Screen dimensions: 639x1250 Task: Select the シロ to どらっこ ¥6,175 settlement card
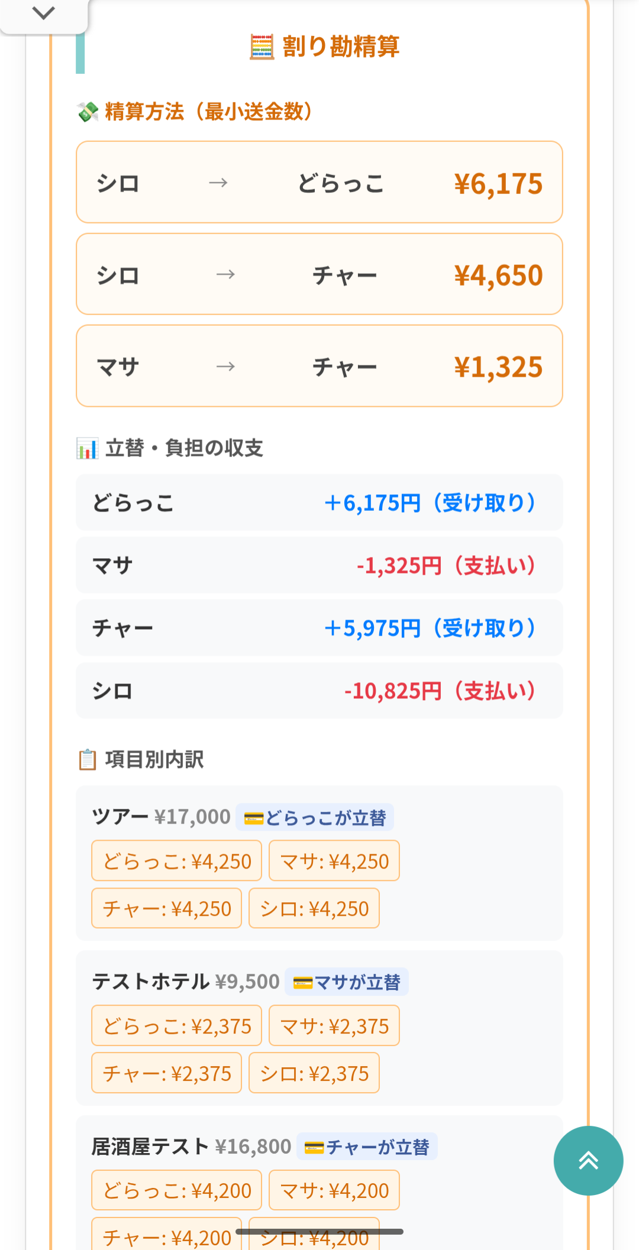[x=319, y=182]
